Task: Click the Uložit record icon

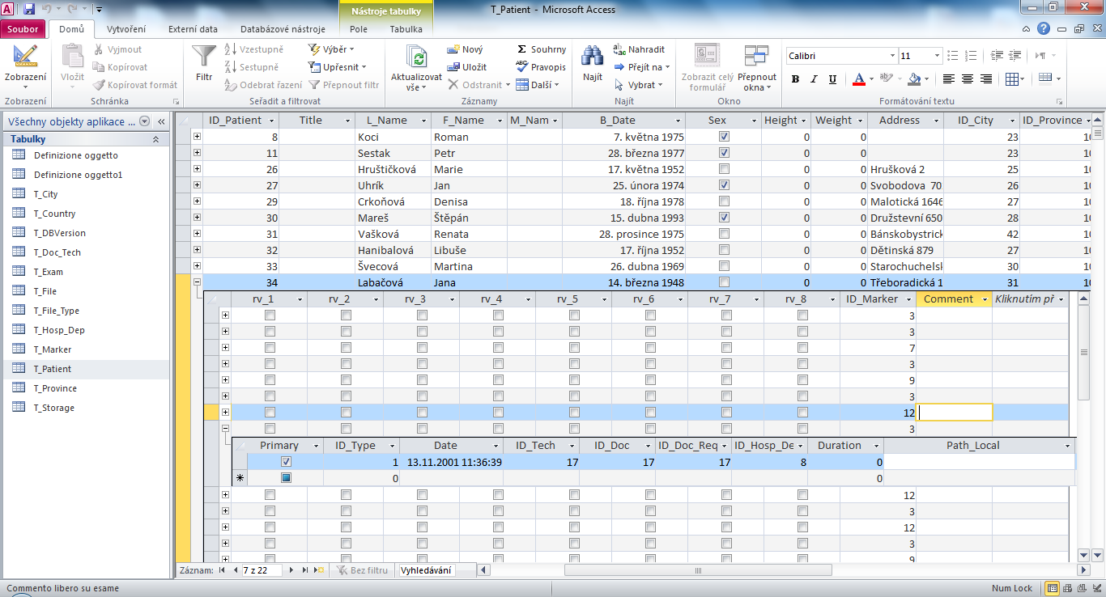Action: (453, 67)
